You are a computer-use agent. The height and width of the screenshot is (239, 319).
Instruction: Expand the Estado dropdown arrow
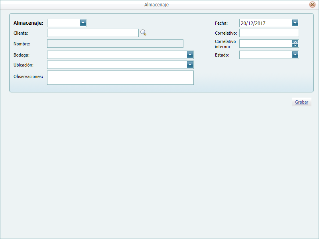pos(295,55)
